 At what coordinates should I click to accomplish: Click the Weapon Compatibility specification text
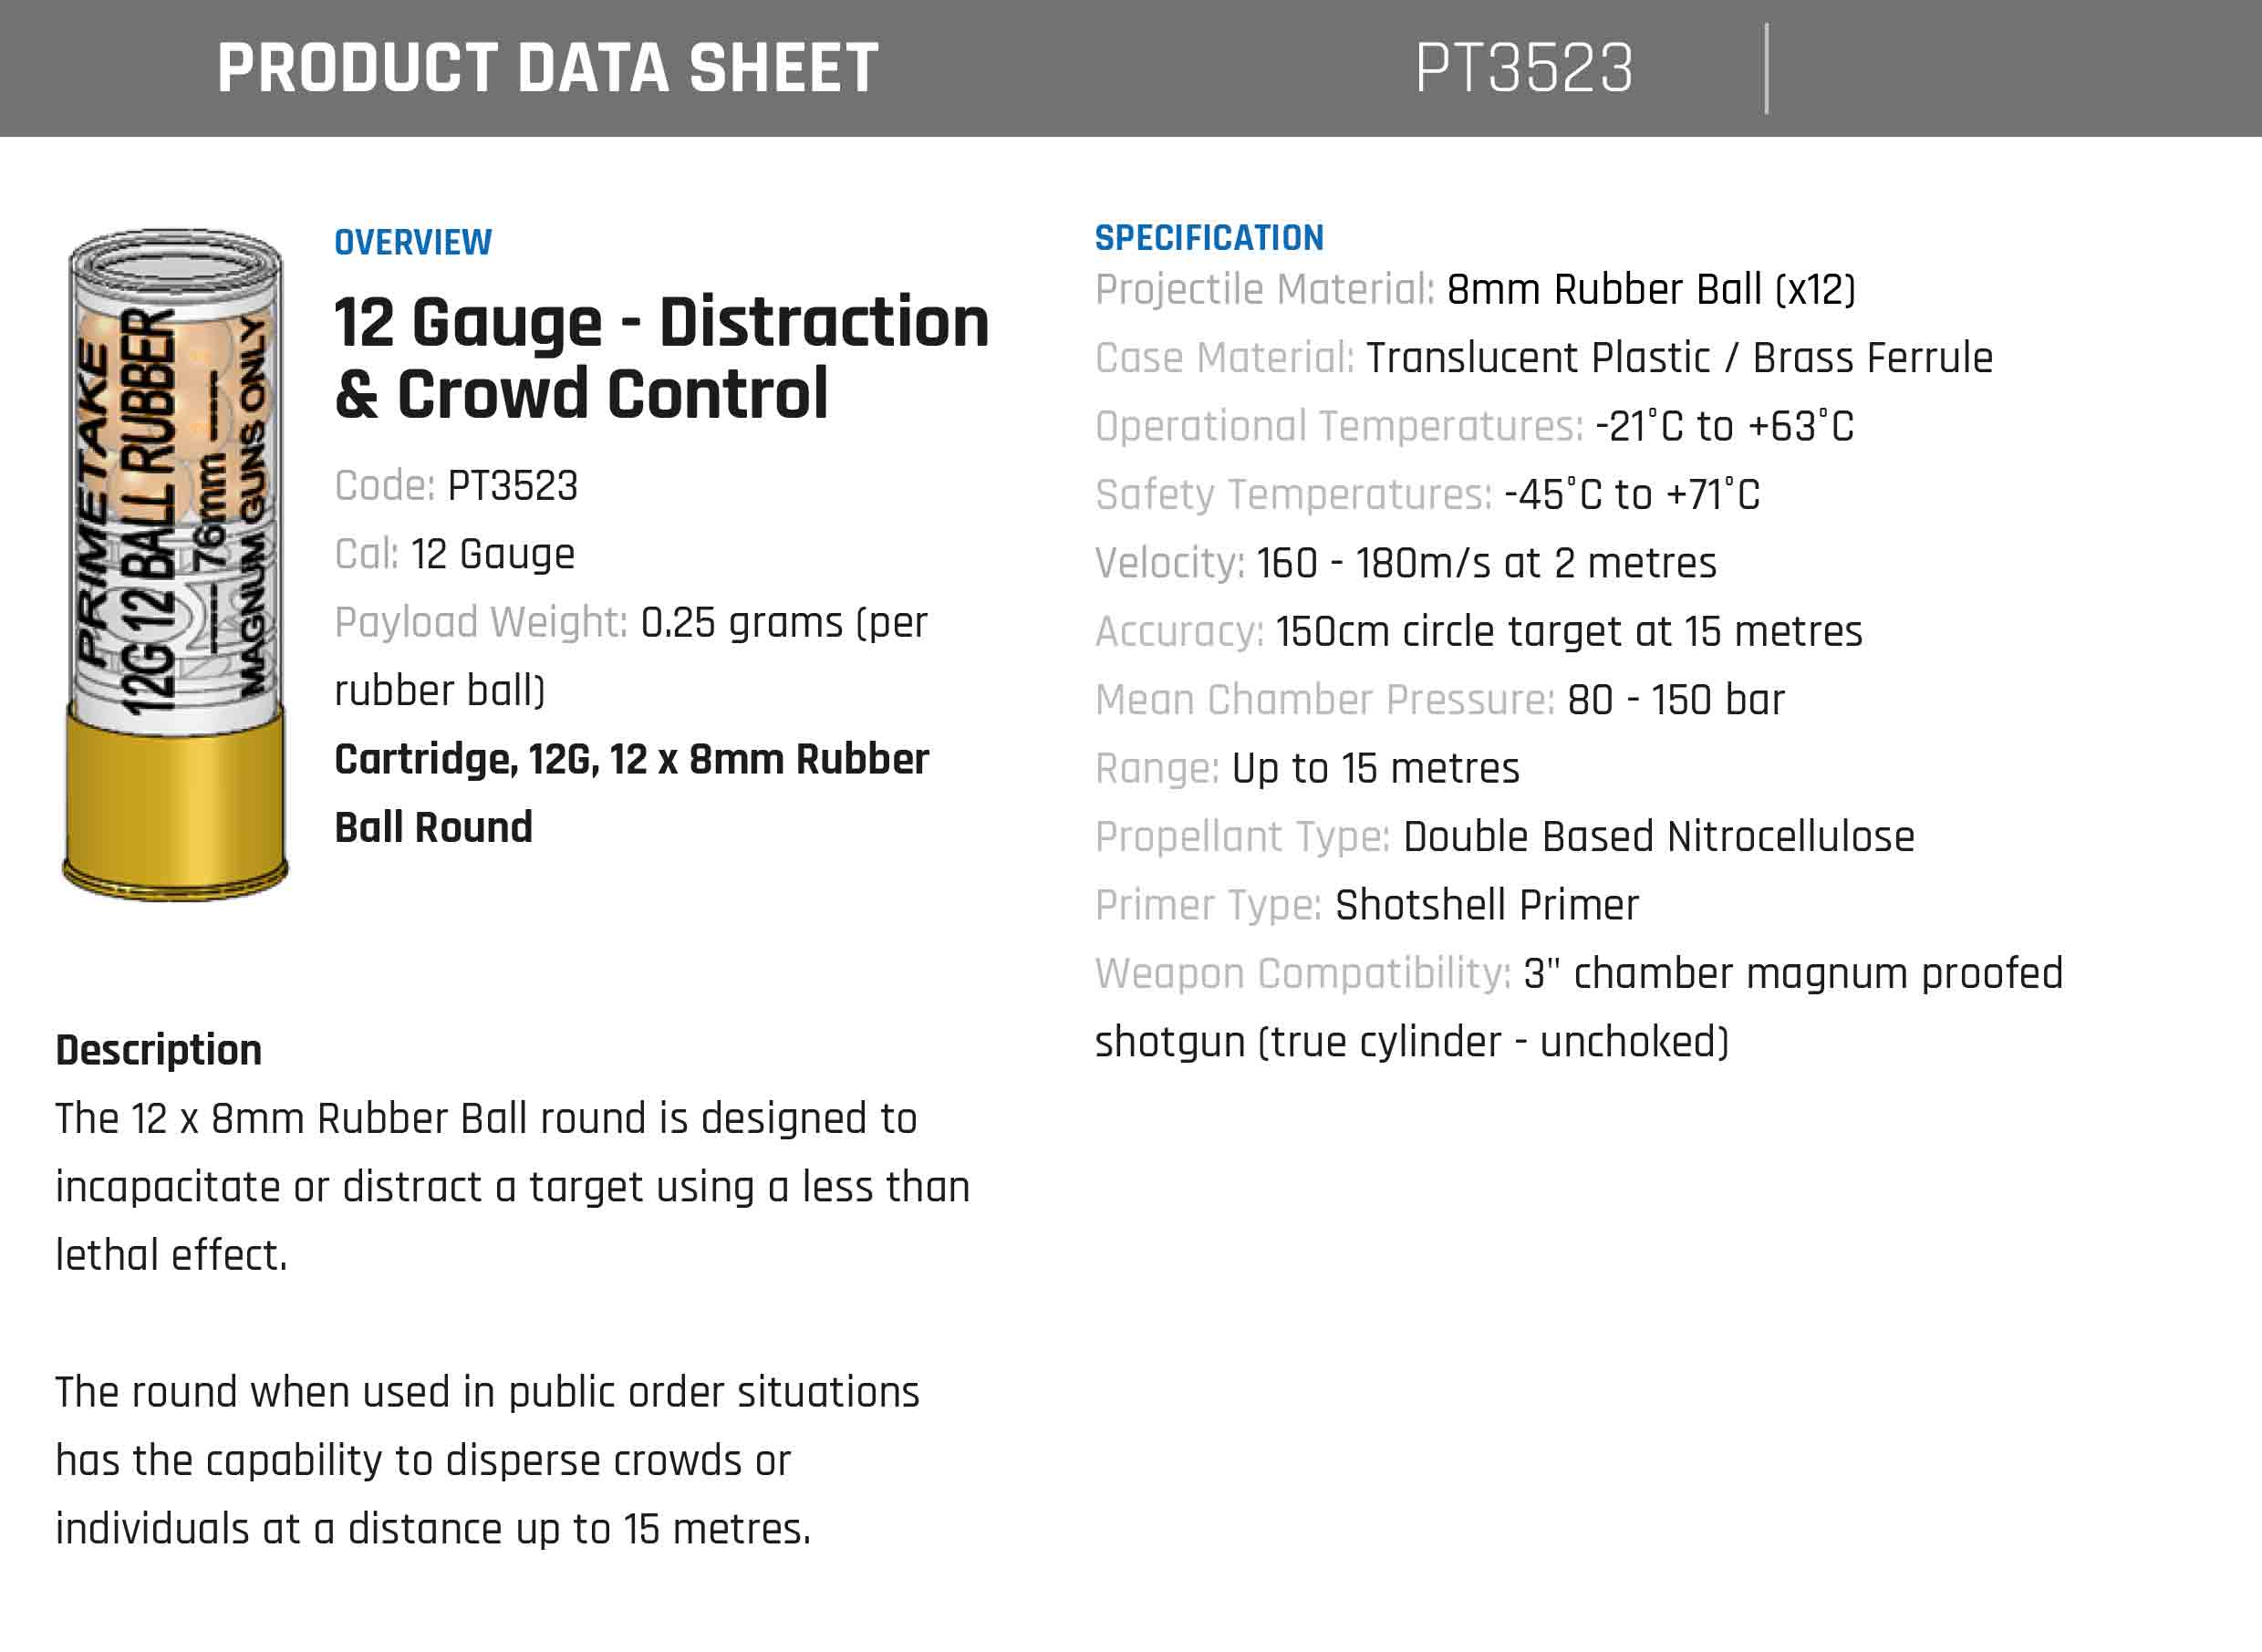coord(1579,1007)
